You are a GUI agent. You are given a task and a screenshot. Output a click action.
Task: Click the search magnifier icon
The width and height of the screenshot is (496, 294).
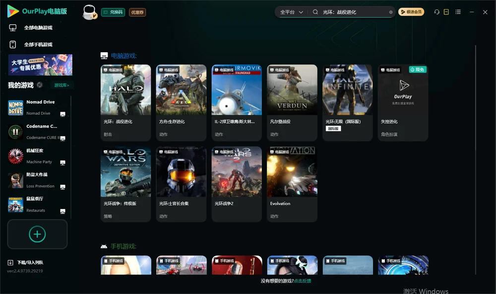(x=315, y=12)
